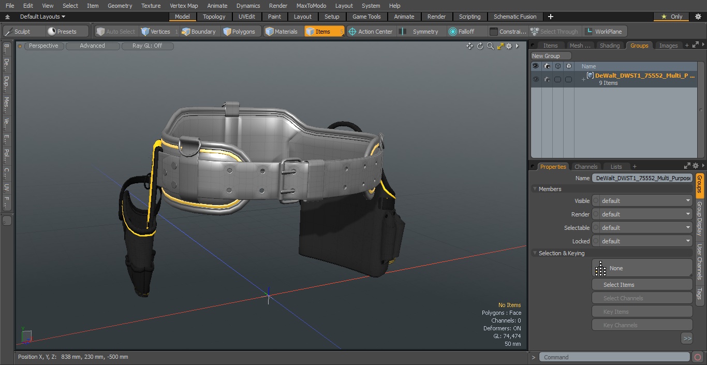Screen dimensions: 707x365
Task: Open the WorkPlane menu
Action: [x=605, y=32]
